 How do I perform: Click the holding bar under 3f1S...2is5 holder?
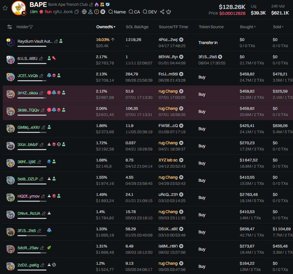[x=32, y=236]
